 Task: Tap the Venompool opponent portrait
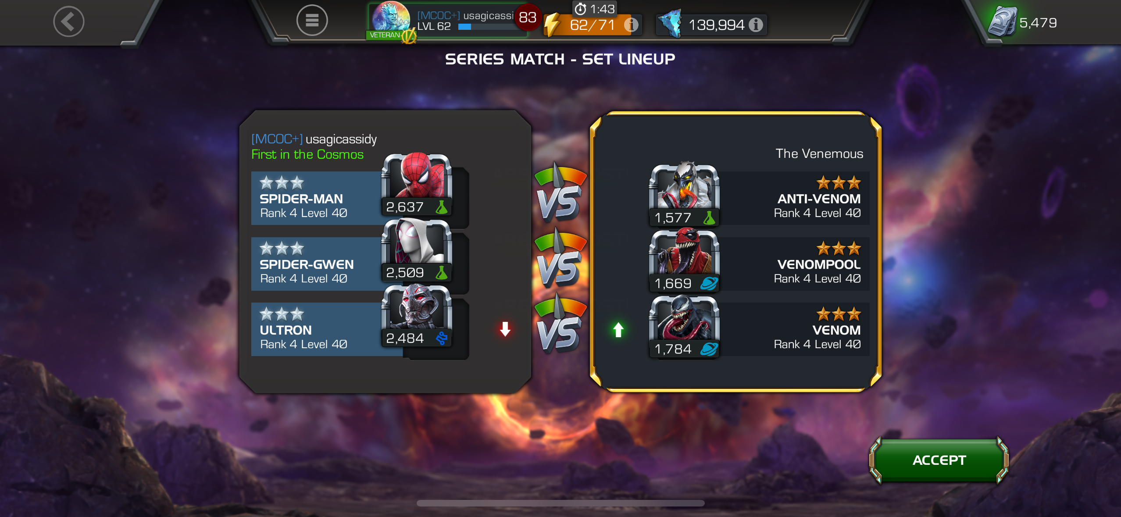684,260
